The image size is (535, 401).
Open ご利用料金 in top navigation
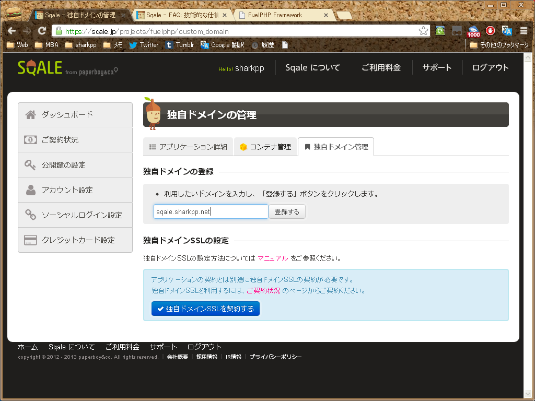click(381, 67)
